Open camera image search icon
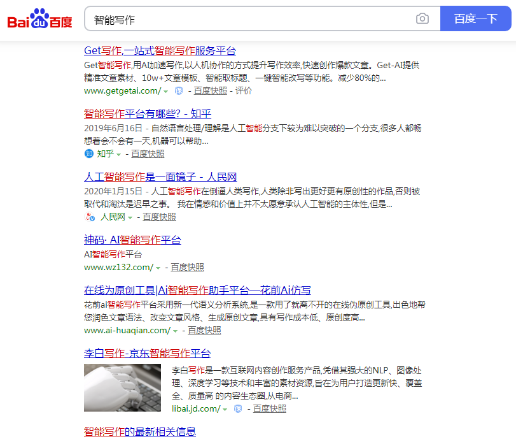Screen dimensions: 516x439 point(422,18)
